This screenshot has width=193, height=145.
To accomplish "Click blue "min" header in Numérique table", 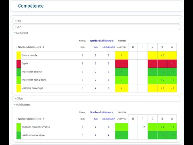I will [x=96, y=47].
